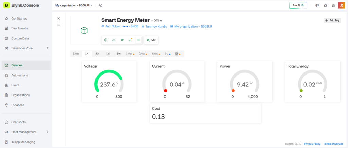Open Users in sidebar
The width and height of the screenshot is (348, 148).
point(26,85)
